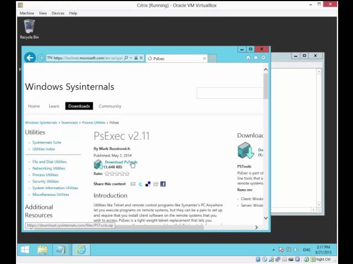Share this content by email icon
This screenshot has width=353, height=264.
tap(133, 184)
